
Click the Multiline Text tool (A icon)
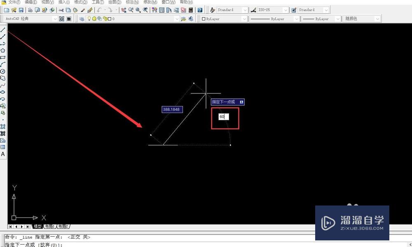3,154
